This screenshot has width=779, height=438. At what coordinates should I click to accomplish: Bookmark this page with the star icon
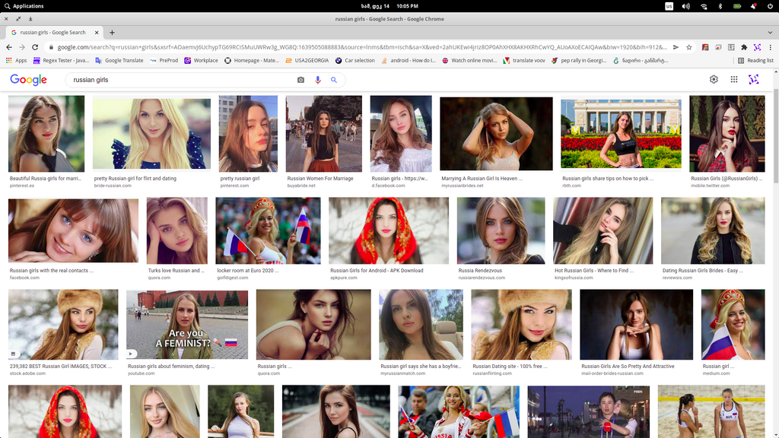tap(688, 47)
